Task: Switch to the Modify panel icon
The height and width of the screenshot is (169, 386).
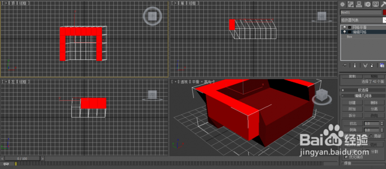Action: [x=351, y=4]
